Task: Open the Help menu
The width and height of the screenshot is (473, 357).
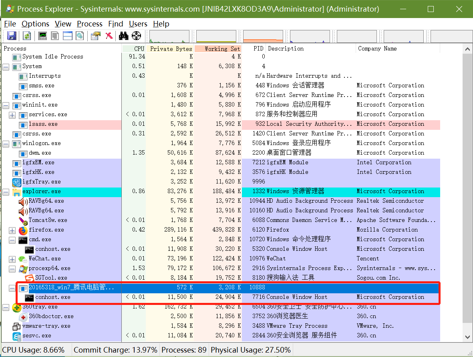Action: pos(161,24)
